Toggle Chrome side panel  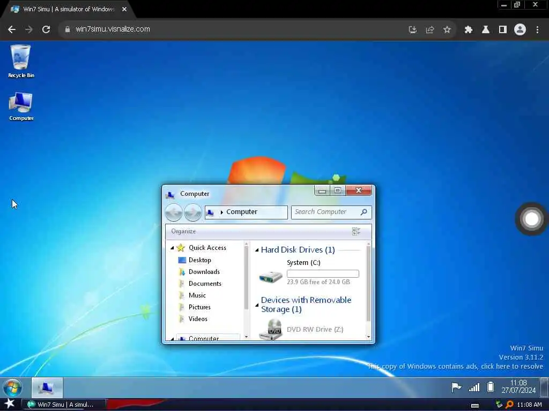503,30
